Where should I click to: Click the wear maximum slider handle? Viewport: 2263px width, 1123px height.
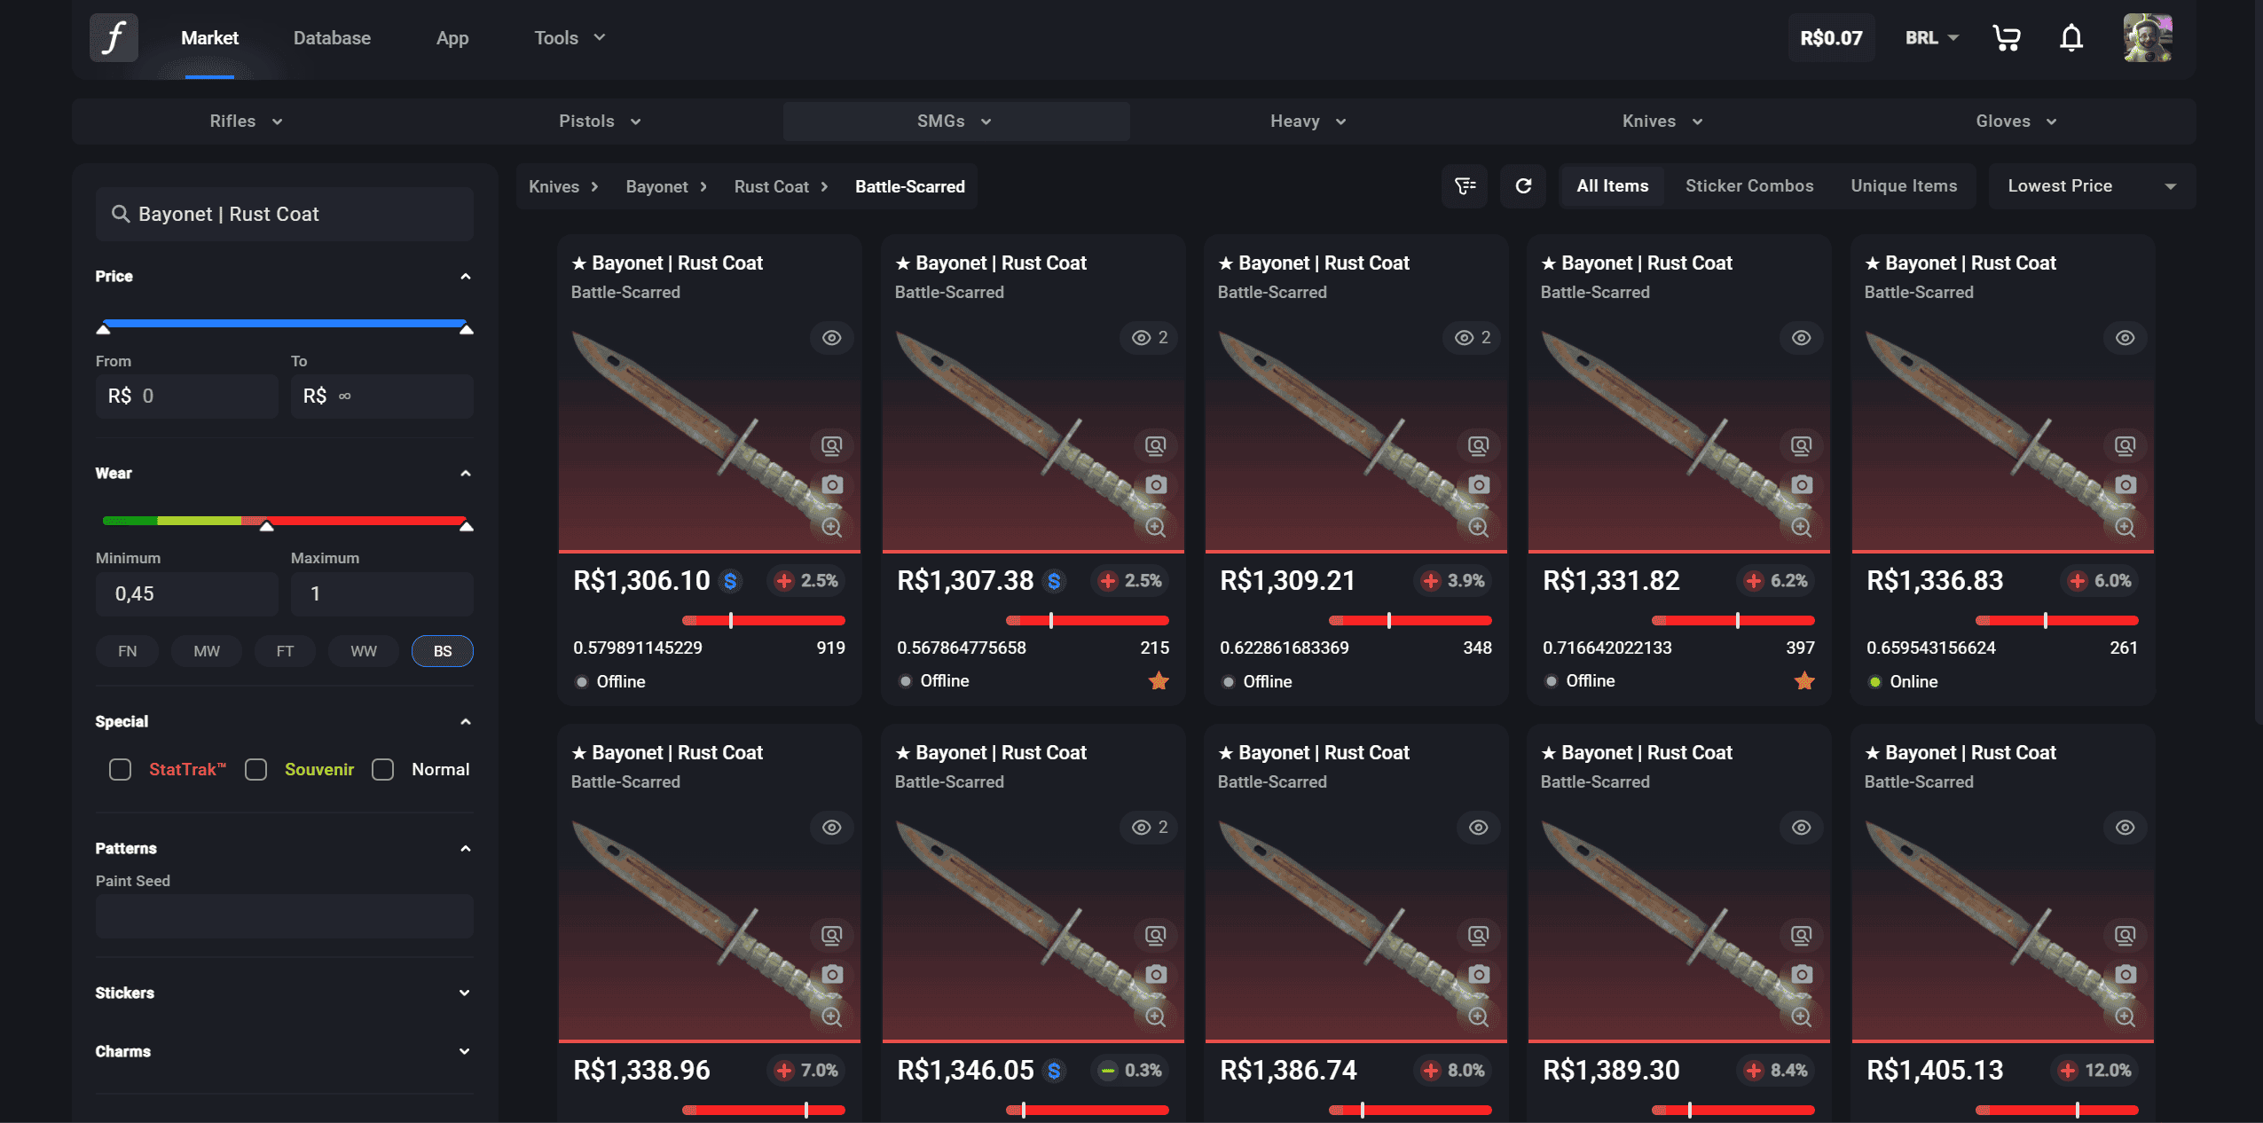click(x=466, y=526)
